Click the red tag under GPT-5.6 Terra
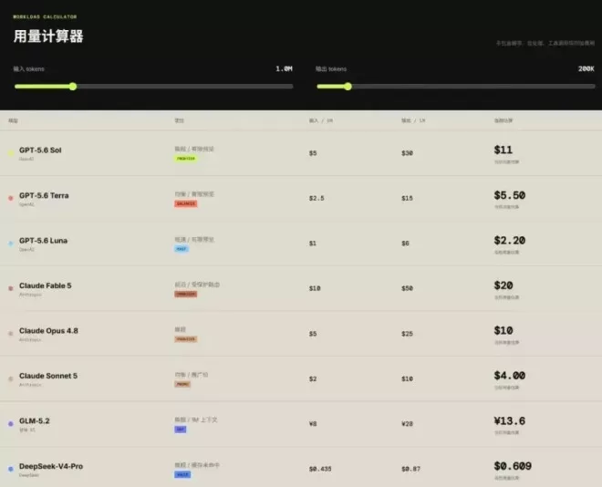Image resolution: width=602 pixels, height=487 pixels. tap(186, 203)
